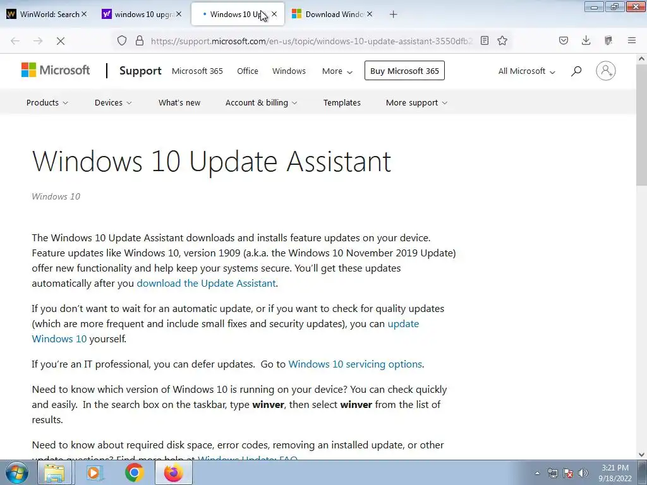Open the Microsoft site search magnifier
Viewport: 647px width, 485px height.
576,71
